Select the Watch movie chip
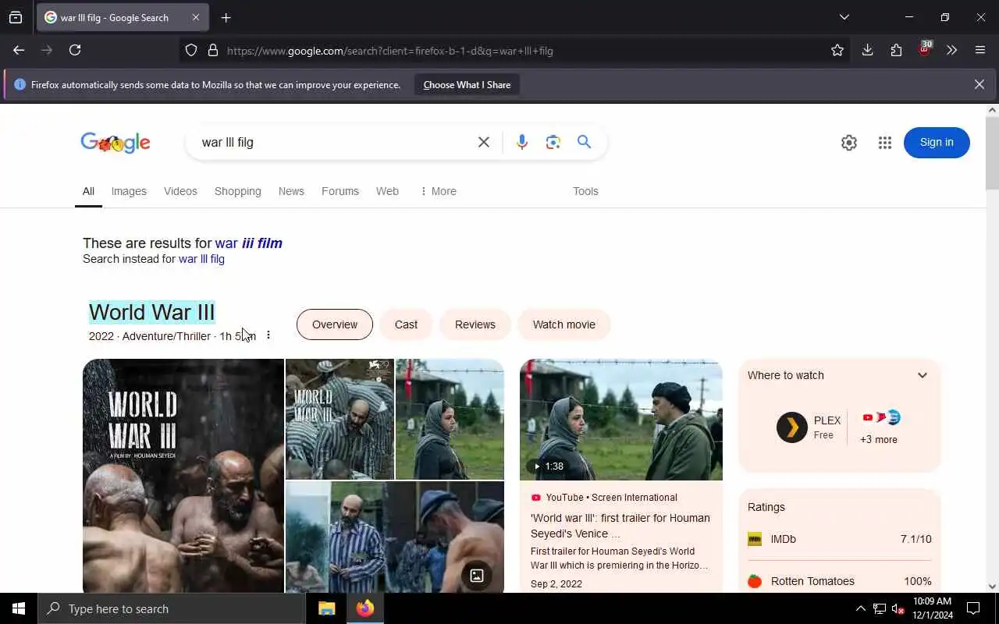999x624 pixels. pyautogui.click(x=564, y=324)
